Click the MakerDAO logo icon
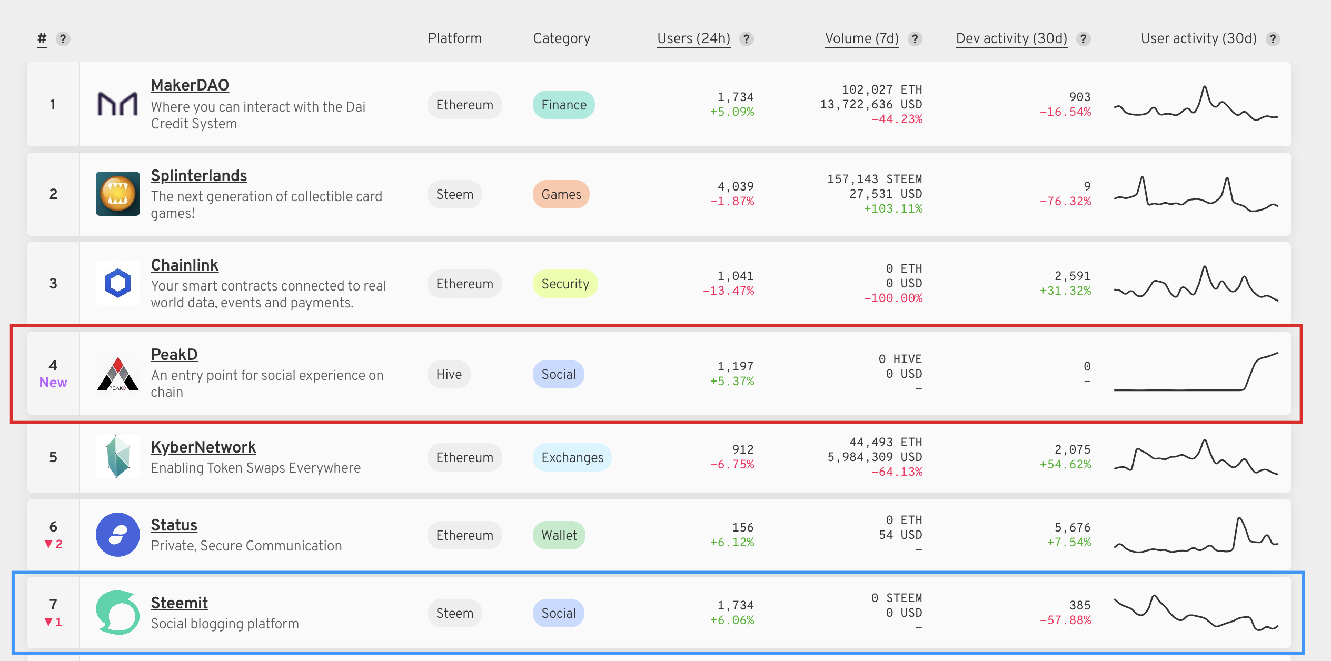The width and height of the screenshot is (1331, 661). (118, 104)
